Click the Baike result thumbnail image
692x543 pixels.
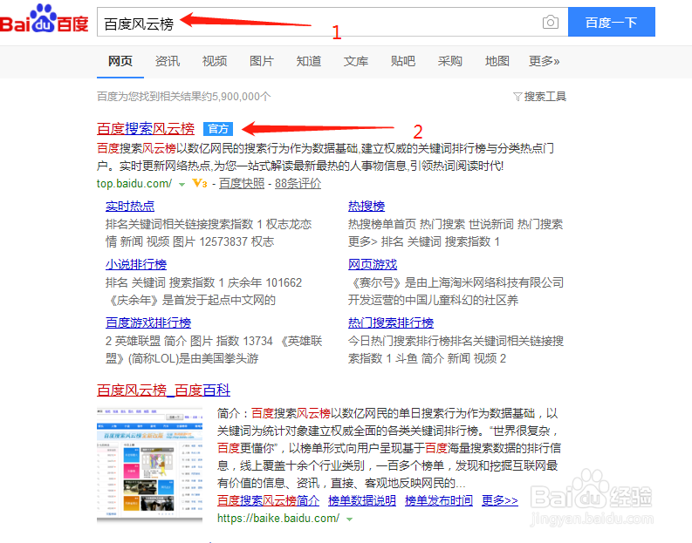point(149,465)
